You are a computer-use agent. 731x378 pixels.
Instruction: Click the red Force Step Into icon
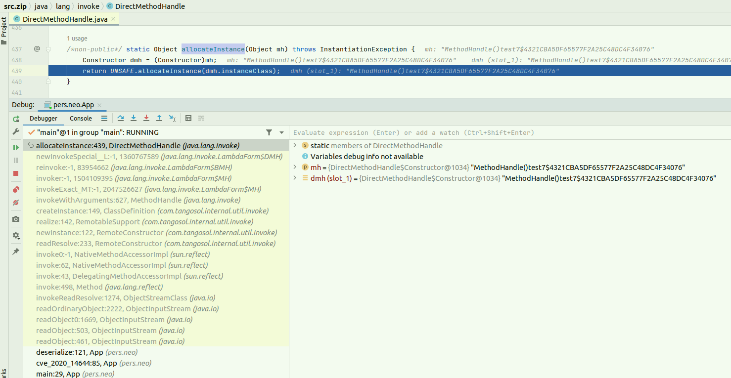click(x=146, y=118)
